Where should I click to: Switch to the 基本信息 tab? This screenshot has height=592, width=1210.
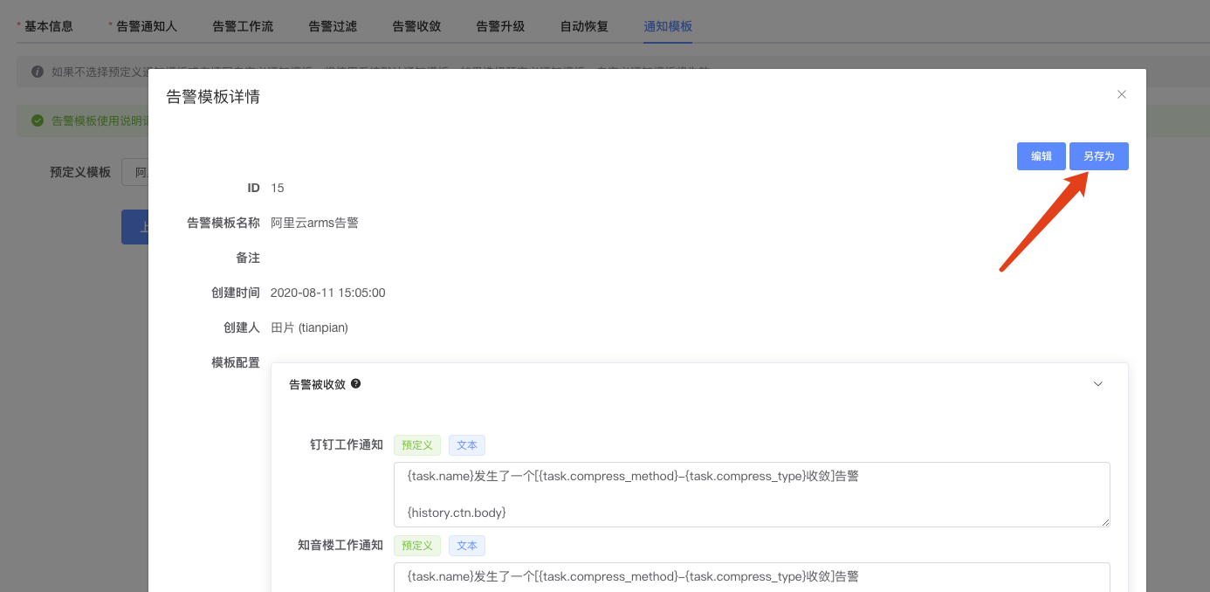48,26
